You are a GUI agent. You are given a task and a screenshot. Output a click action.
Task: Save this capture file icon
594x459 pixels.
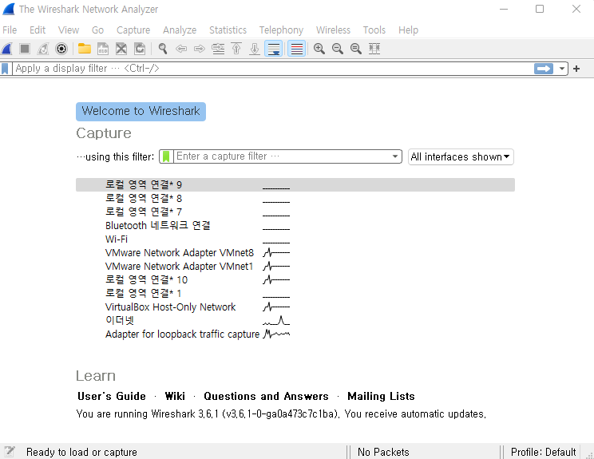103,49
